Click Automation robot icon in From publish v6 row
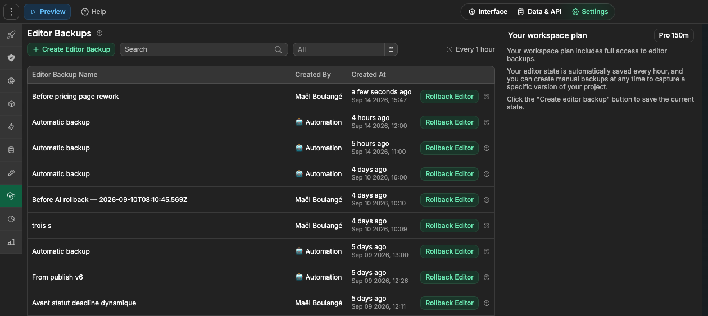Image resolution: width=708 pixels, height=316 pixels. pyautogui.click(x=299, y=277)
